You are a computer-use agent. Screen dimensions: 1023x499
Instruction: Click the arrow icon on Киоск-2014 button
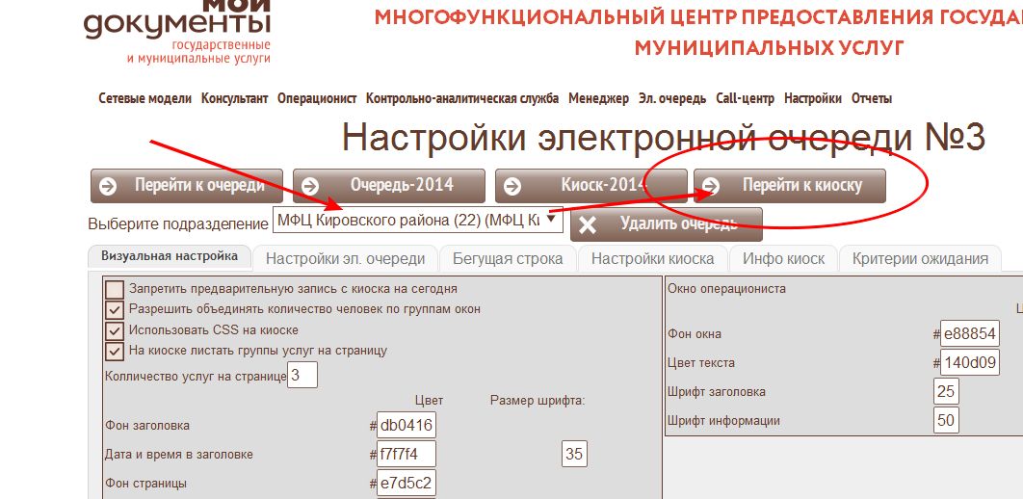point(512,186)
